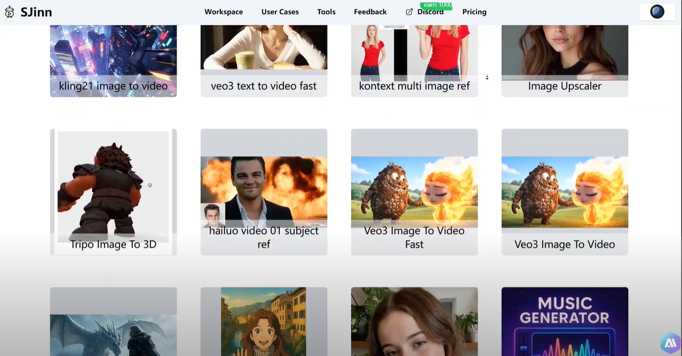This screenshot has height=356, width=682.
Task: Click the green earn 1000 badge
Action: pos(436,5)
